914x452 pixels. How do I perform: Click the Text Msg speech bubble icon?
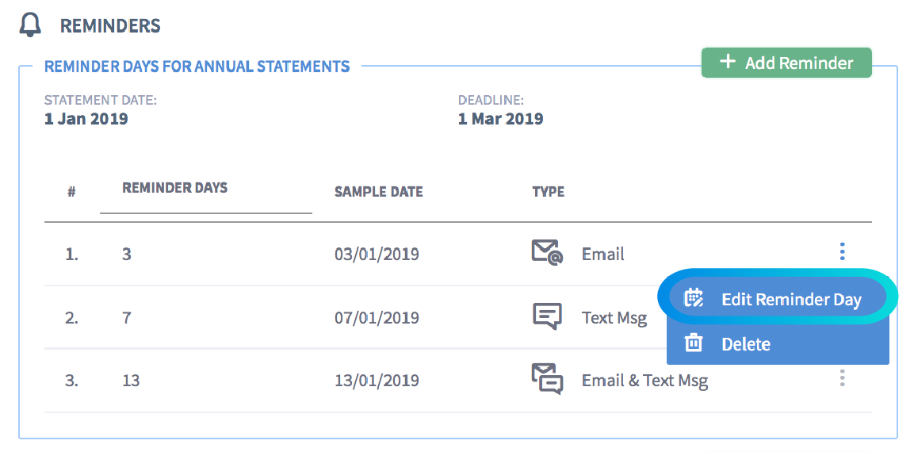(547, 316)
